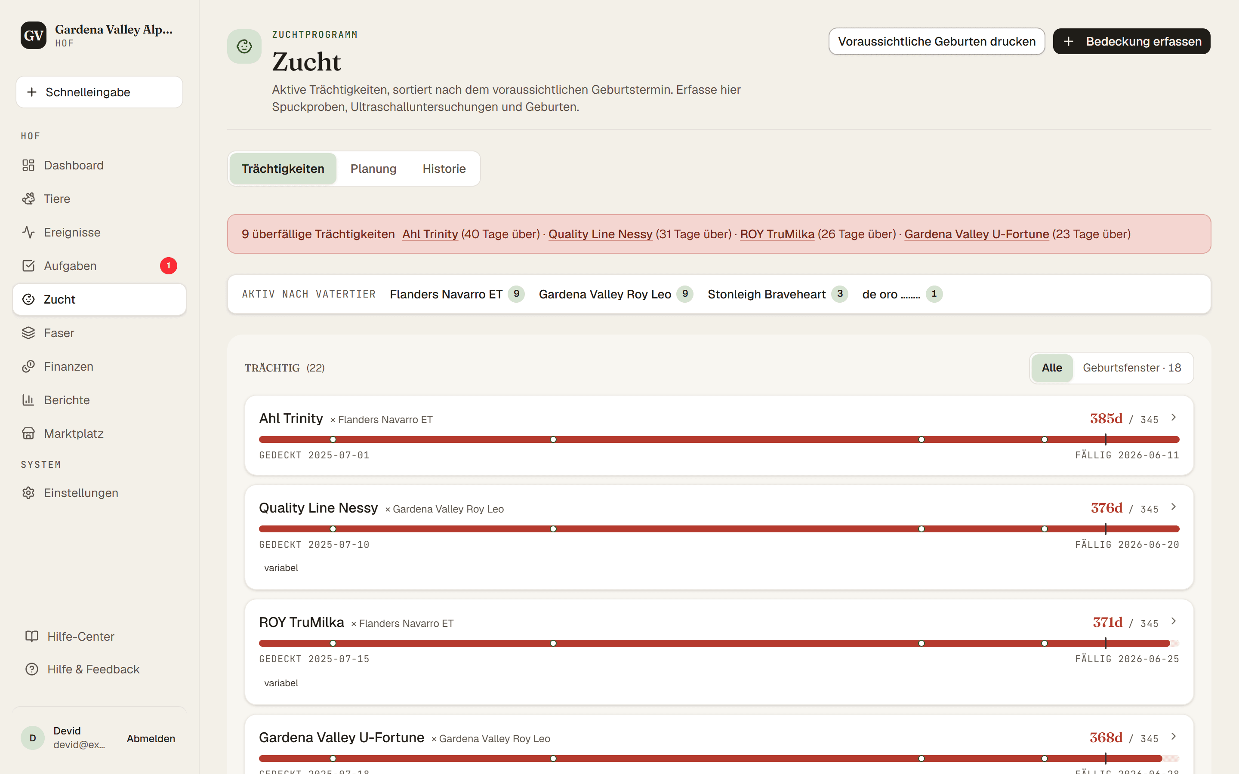The width and height of the screenshot is (1239, 774).
Task: Open Quality Line Nessy overdue link
Action: [x=601, y=234]
